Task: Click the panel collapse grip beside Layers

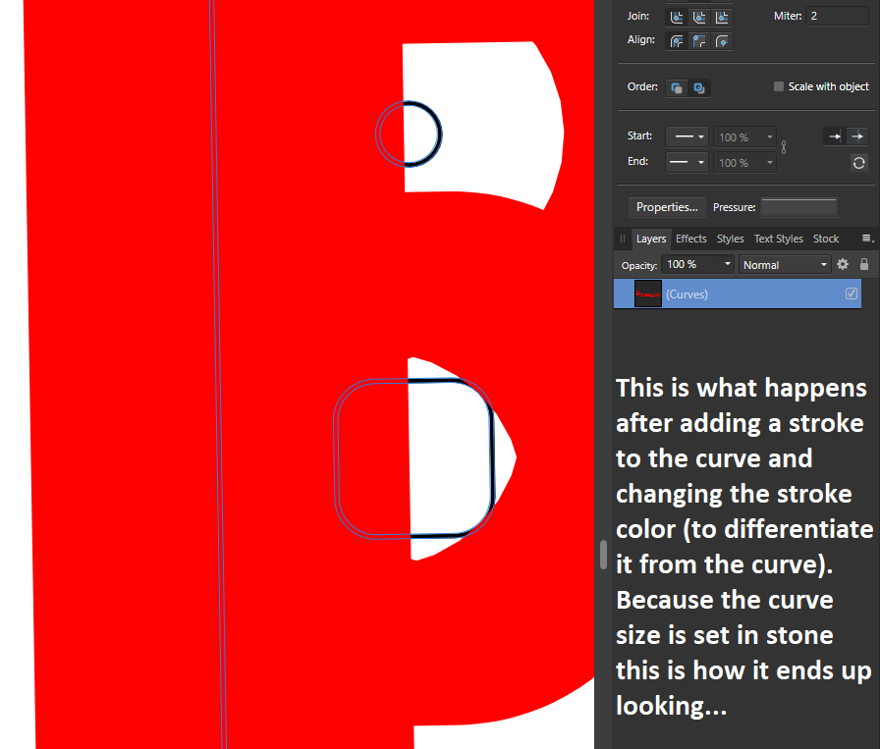Action: click(x=623, y=239)
